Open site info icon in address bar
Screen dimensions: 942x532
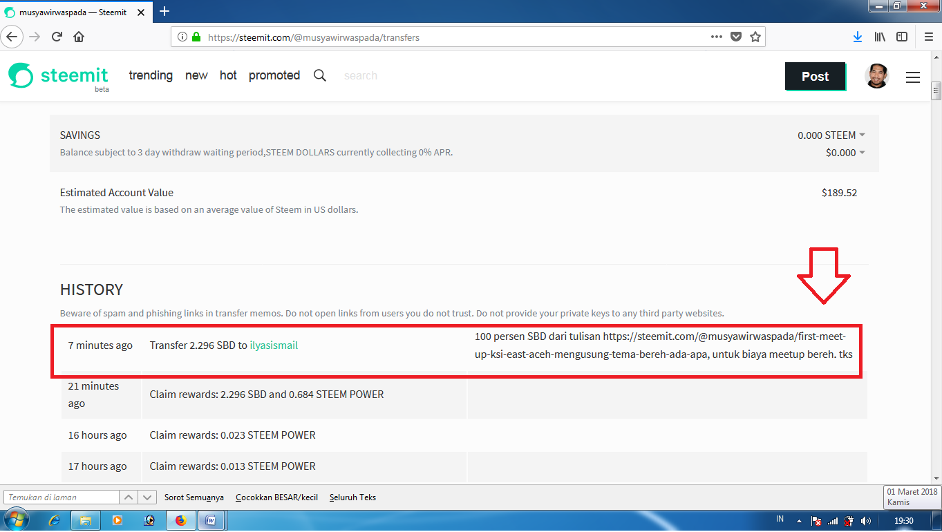coord(182,37)
